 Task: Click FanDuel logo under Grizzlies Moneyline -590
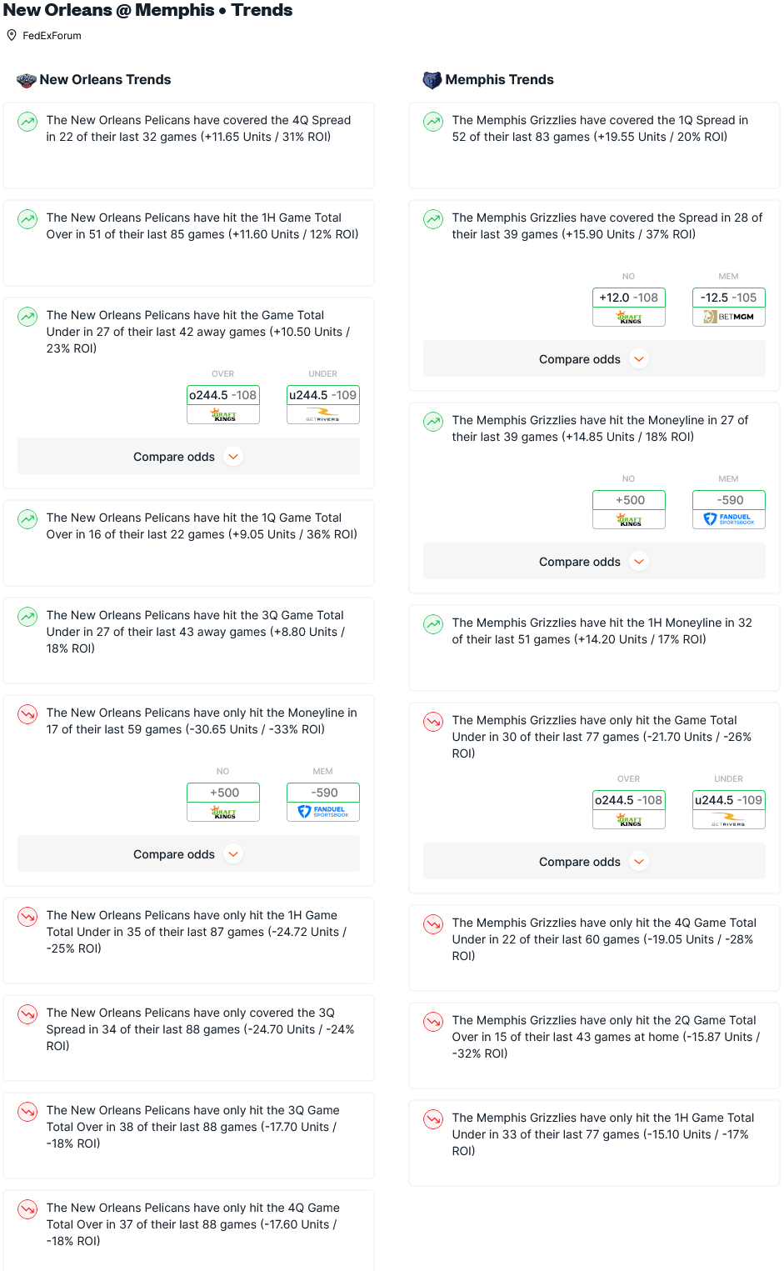(729, 519)
